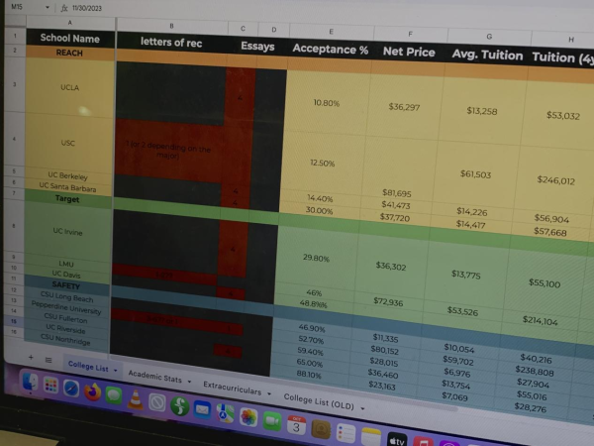
Task: Select the $246,012 tuition cell
Action: tap(555, 180)
